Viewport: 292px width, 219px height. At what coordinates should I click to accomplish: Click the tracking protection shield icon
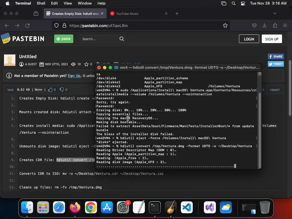point(56,25)
